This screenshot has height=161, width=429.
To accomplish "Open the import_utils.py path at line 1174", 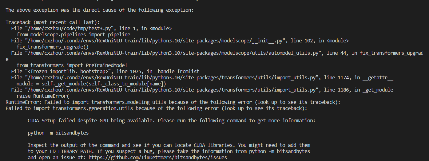I will coord(170,77).
